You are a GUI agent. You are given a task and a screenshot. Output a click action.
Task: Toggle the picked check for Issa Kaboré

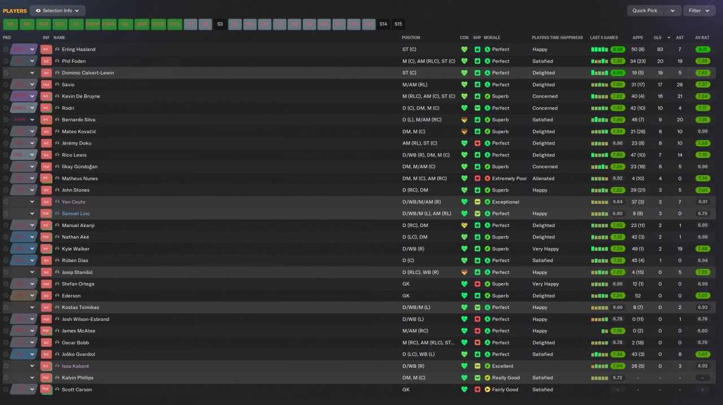click(6, 366)
